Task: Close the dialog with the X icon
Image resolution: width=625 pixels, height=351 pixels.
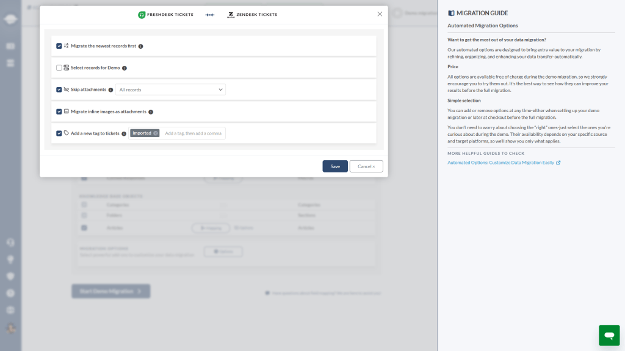Action: [x=380, y=14]
